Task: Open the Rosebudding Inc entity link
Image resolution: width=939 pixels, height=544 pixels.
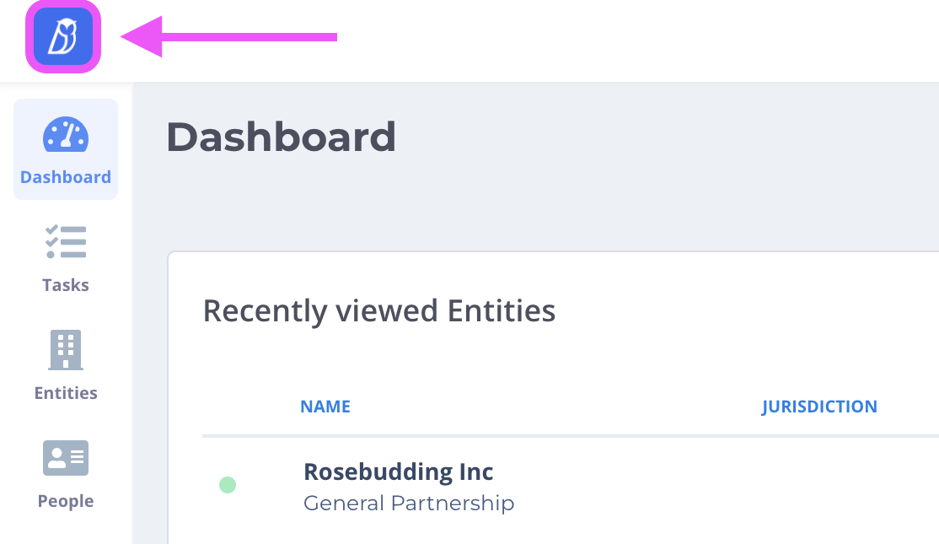Action: click(398, 471)
